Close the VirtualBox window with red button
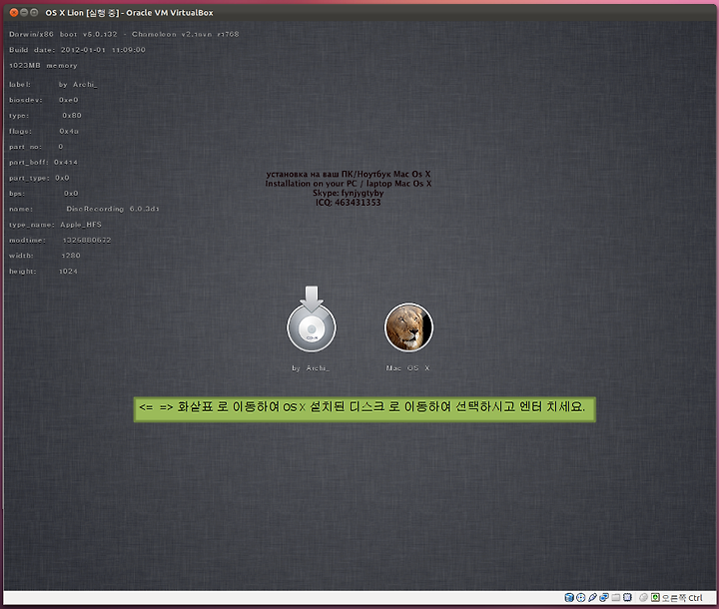The width and height of the screenshot is (719, 609). click(x=14, y=12)
